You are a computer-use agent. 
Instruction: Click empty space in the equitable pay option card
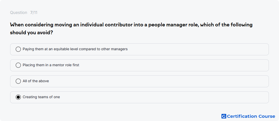point(196,49)
